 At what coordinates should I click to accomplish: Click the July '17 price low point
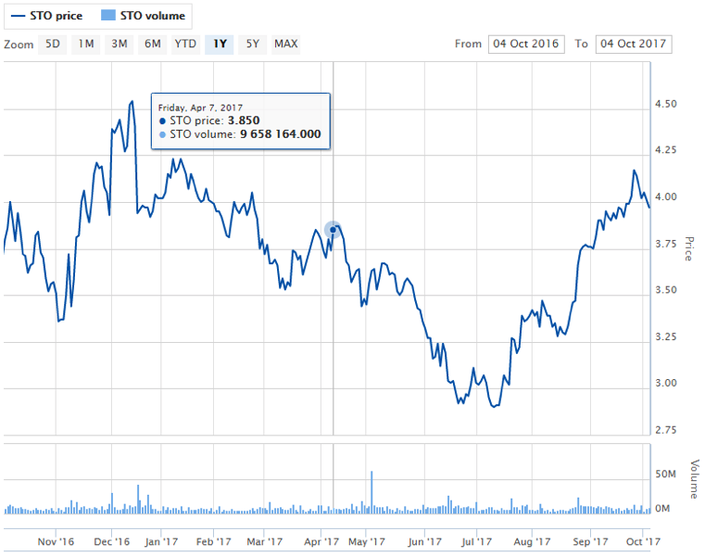coord(495,407)
